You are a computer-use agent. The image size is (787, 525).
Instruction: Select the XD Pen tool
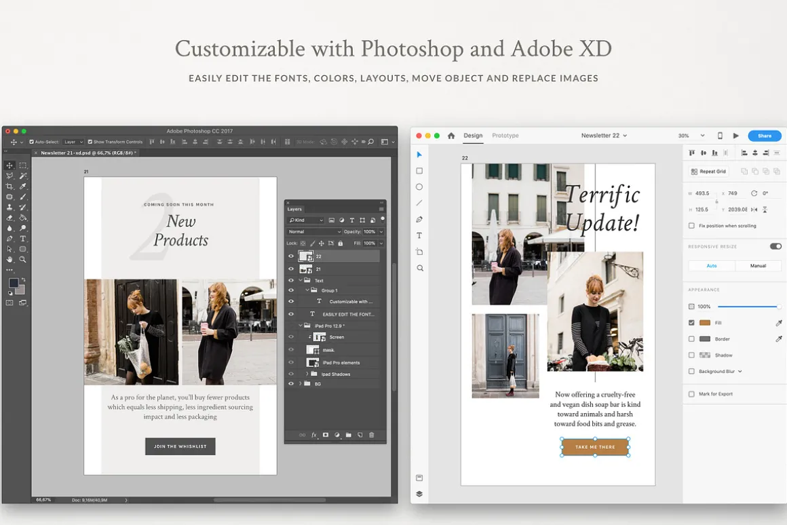point(419,219)
